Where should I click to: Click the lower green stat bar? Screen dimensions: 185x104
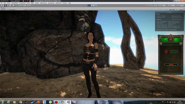coord(174,52)
